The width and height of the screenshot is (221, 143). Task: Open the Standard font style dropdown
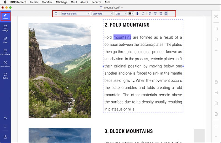click(x=102, y=14)
